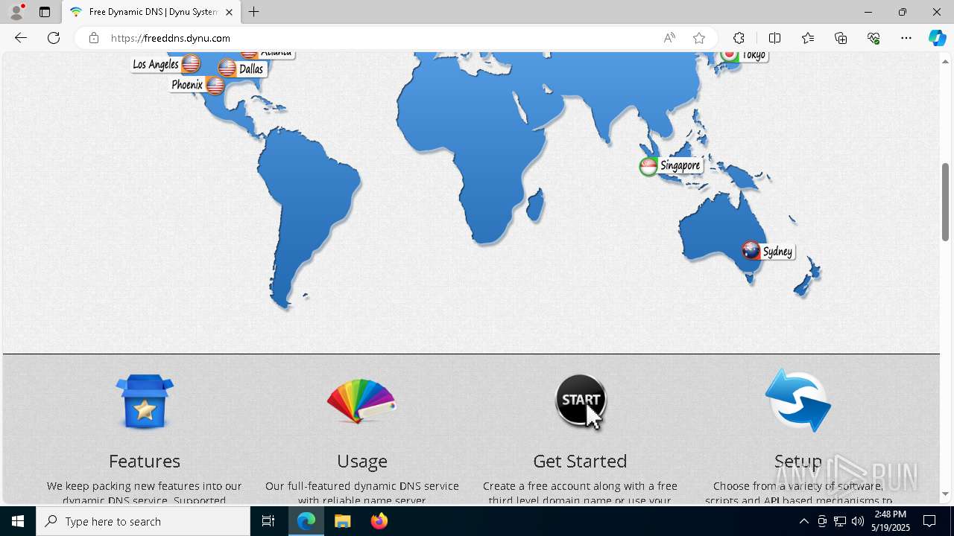Go back with the browser back arrow
Image resolution: width=954 pixels, height=536 pixels.
(21, 38)
